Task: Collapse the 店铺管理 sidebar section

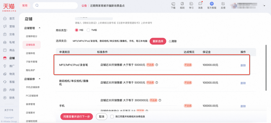Action: coord(39,28)
